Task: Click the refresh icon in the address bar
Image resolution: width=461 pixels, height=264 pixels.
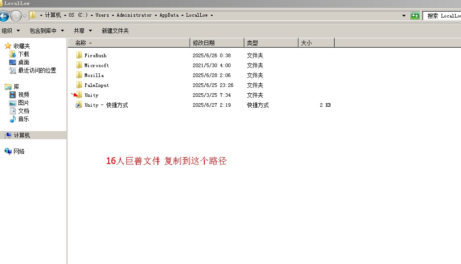Action: [x=415, y=15]
